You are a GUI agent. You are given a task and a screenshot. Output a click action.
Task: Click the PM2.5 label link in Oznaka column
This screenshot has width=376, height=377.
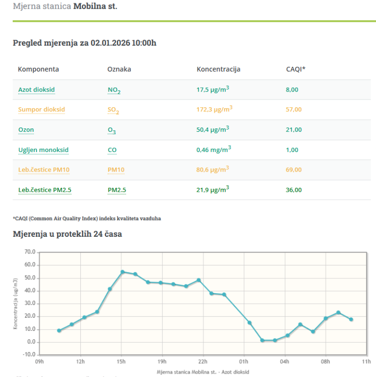[117, 190]
